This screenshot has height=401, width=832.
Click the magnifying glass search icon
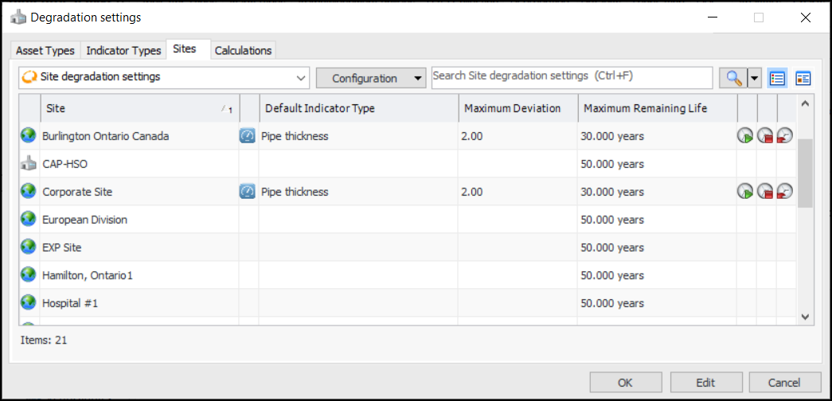pyautogui.click(x=732, y=78)
